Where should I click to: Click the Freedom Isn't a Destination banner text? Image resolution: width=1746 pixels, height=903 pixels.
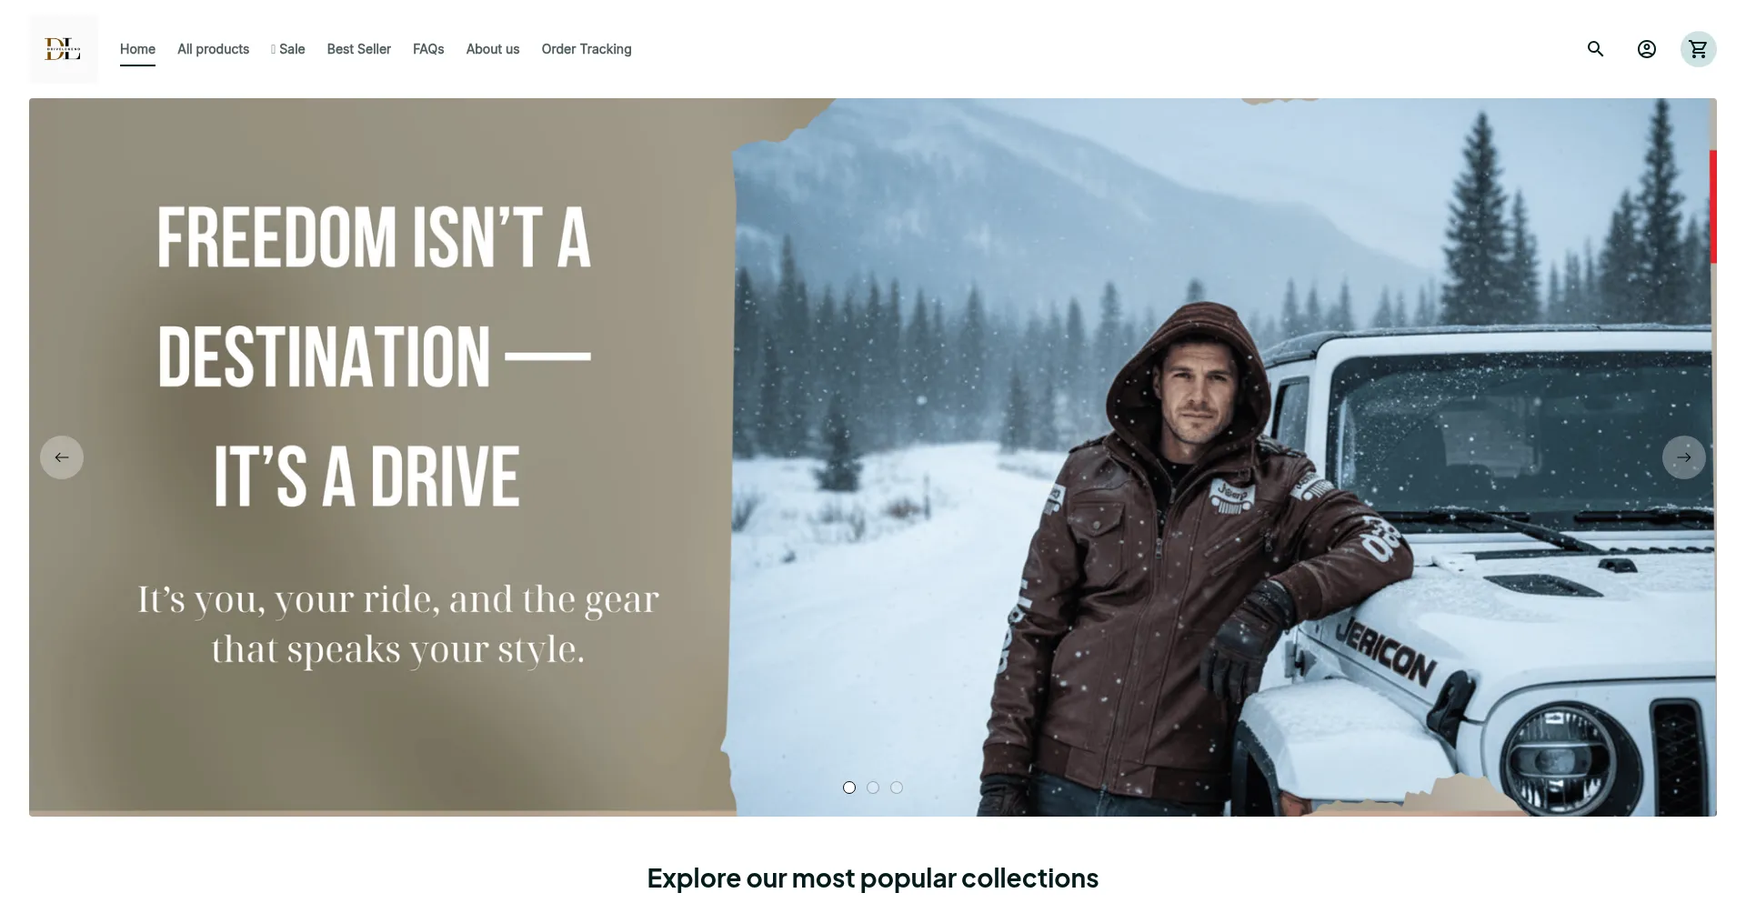tap(374, 356)
